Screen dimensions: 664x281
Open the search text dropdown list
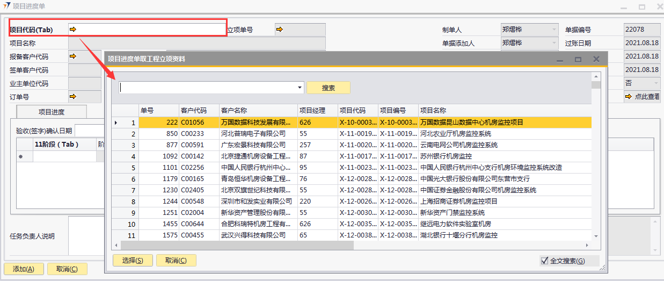[300, 88]
